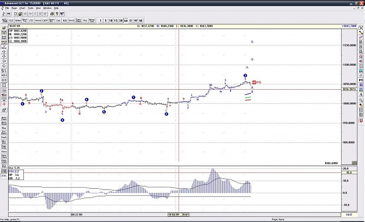
Task: Open the Window menu
Action: [47, 8]
